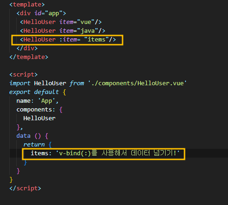Image resolution: width=228 pixels, height=205 pixels.
Task: Click the HelloUser :item="items" line
Action: 68,40
